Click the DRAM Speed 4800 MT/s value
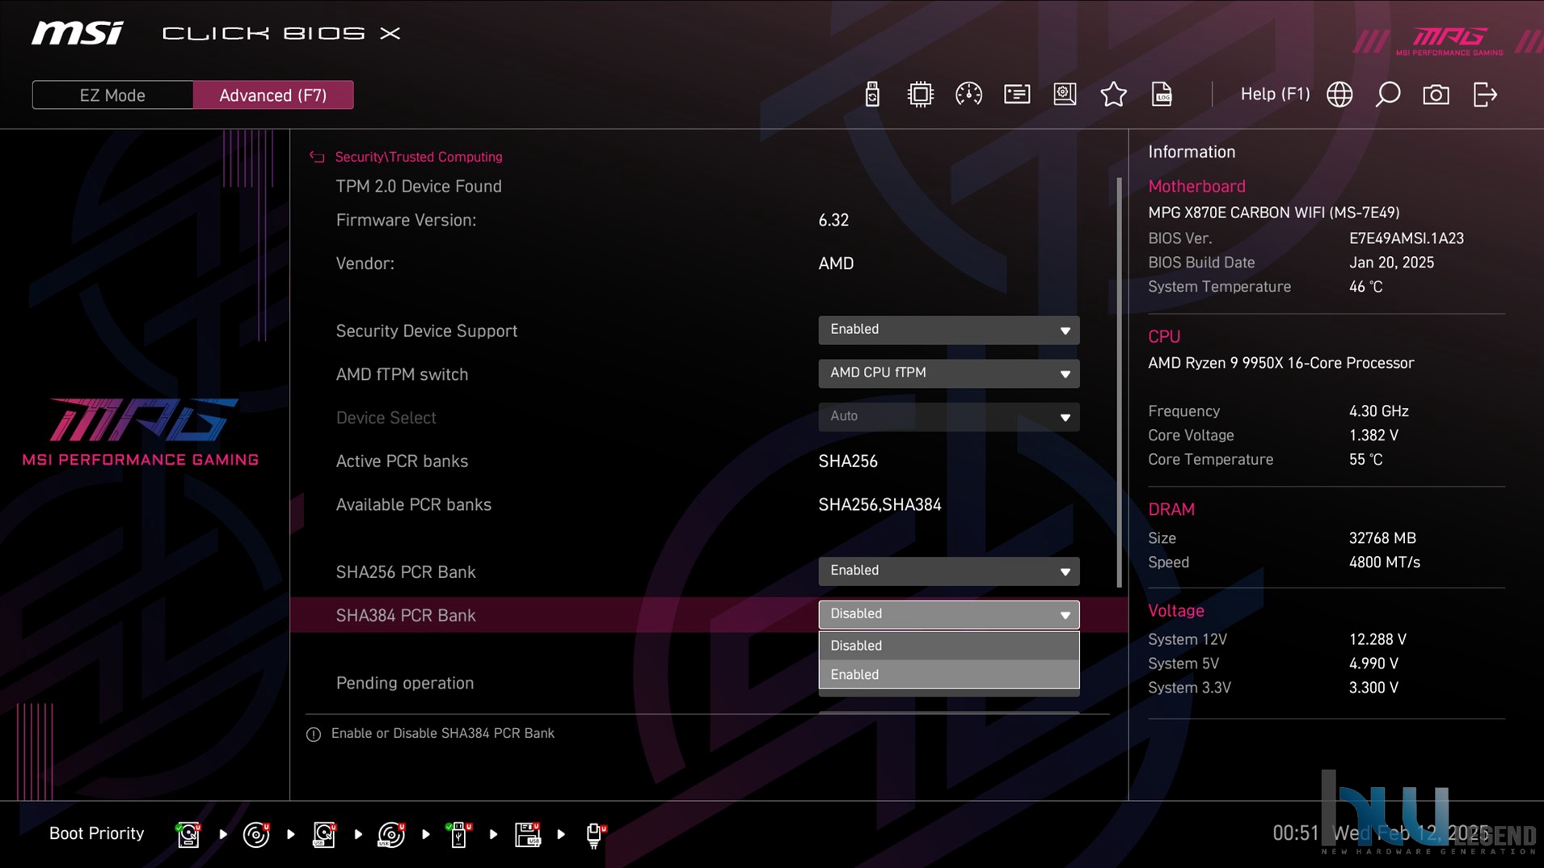The height and width of the screenshot is (868, 1544). (1384, 563)
